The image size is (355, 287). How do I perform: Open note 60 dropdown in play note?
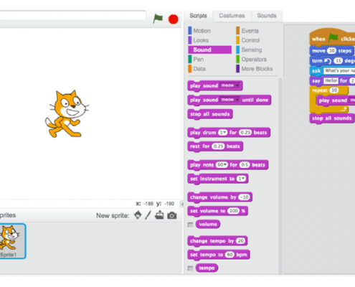(x=222, y=165)
